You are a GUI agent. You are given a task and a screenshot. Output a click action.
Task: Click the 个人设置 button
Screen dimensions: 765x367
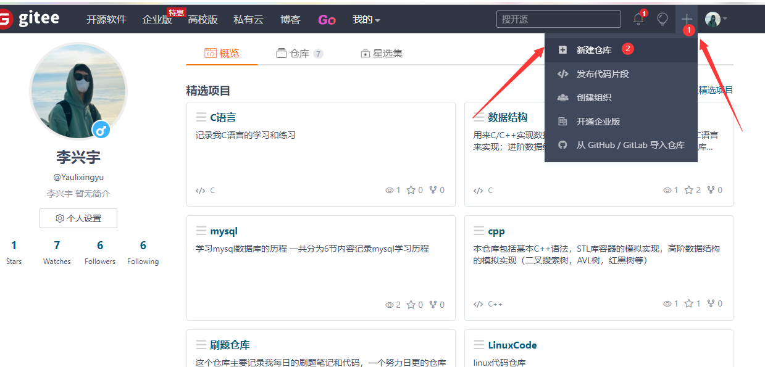[x=78, y=218]
